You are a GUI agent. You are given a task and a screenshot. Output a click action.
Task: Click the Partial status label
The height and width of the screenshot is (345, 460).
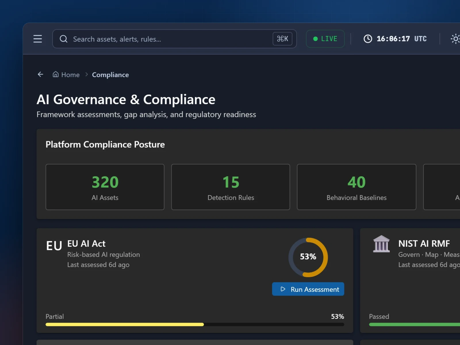pyautogui.click(x=55, y=317)
